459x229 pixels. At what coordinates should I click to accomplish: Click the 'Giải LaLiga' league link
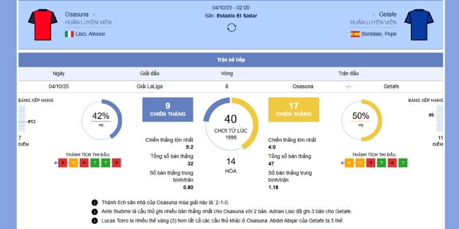pyautogui.click(x=149, y=86)
